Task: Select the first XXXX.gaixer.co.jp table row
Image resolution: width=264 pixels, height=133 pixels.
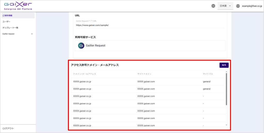Action: [82, 82]
